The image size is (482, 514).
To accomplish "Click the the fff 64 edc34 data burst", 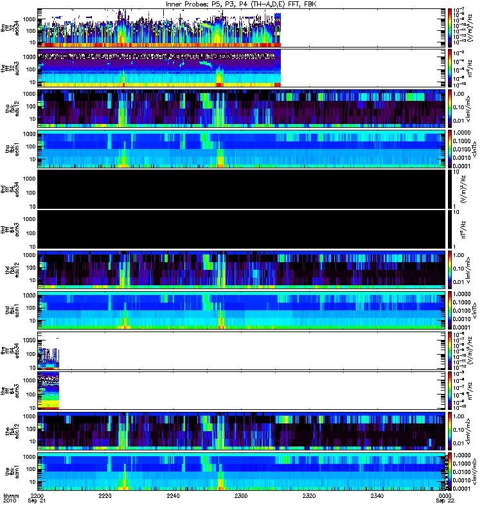I will [48, 359].
